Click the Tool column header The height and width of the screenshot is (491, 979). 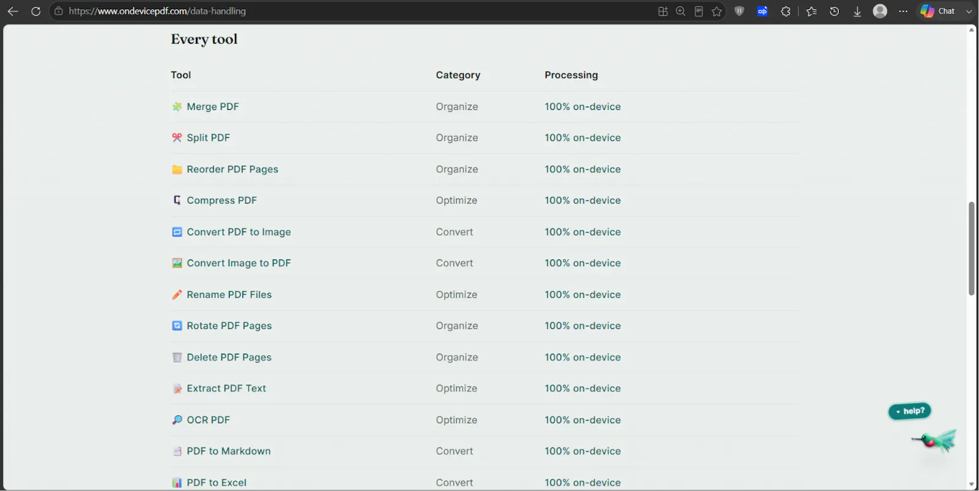pyautogui.click(x=181, y=75)
